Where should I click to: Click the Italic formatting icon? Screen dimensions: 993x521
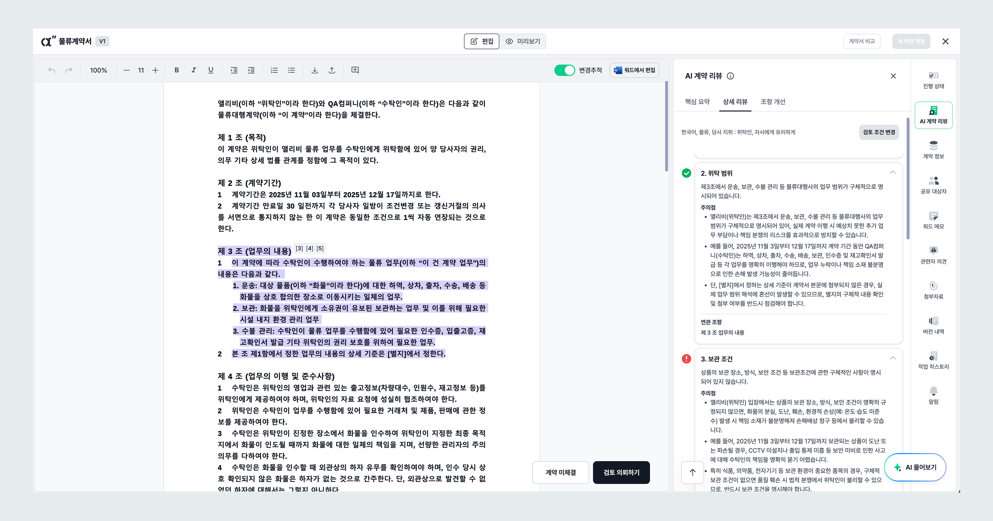(x=193, y=70)
